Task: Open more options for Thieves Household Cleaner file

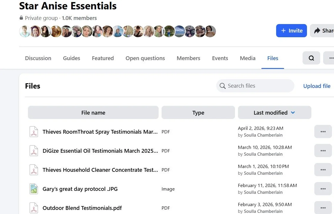Action: click(323, 170)
